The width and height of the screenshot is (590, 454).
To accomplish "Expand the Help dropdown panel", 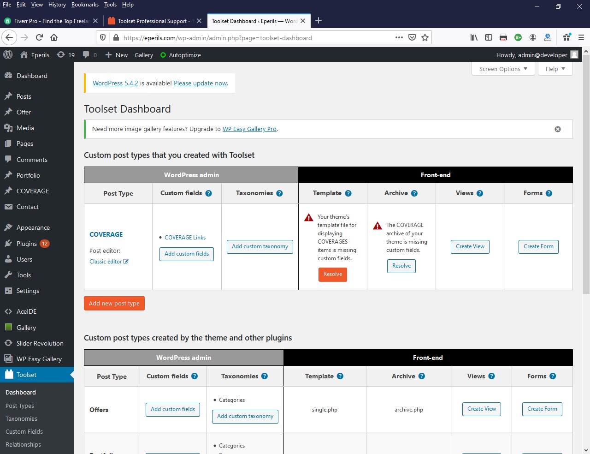I will point(555,69).
